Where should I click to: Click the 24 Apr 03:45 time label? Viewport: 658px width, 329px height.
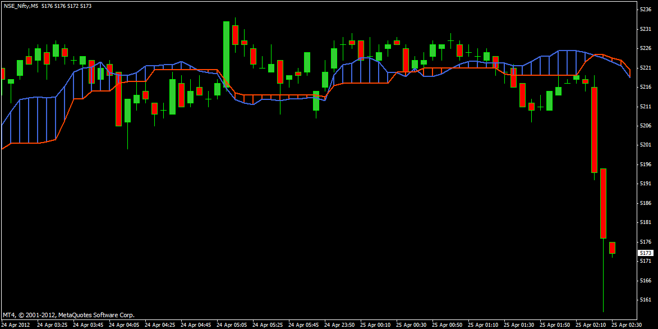(x=88, y=325)
